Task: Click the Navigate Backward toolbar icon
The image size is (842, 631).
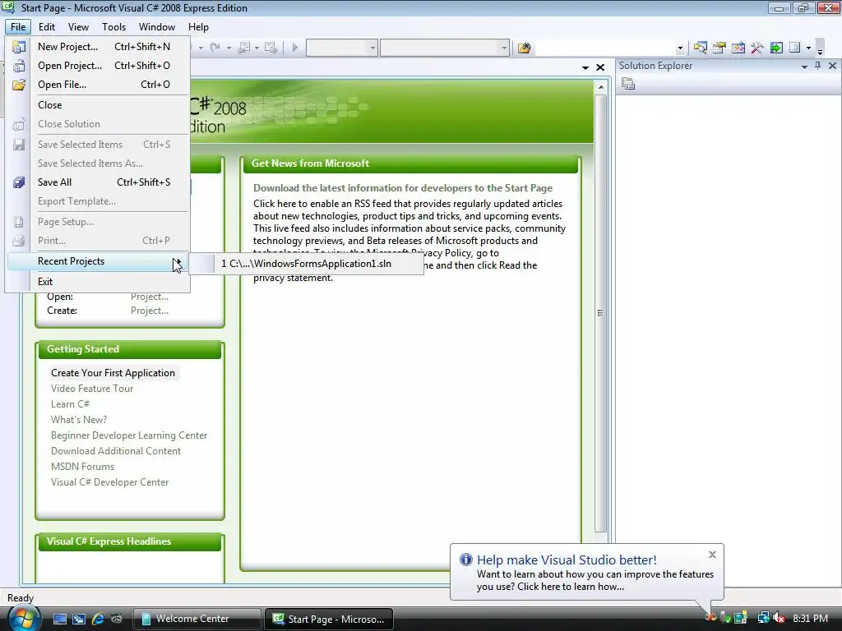Action: (243, 48)
